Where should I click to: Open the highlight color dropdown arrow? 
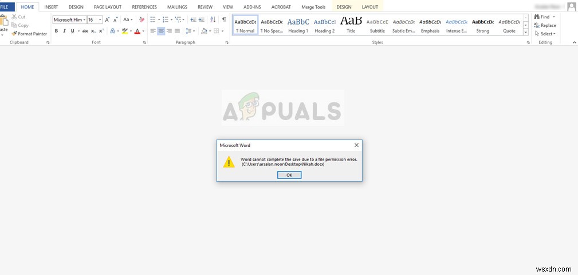point(131,31)
